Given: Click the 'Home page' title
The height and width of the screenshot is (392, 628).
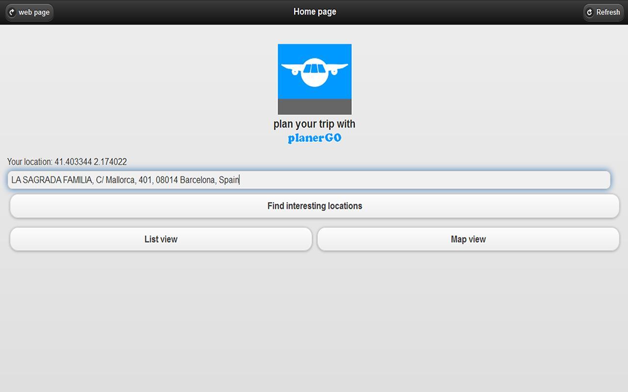Looking at the screenshot, I should (x=314, y=12).
